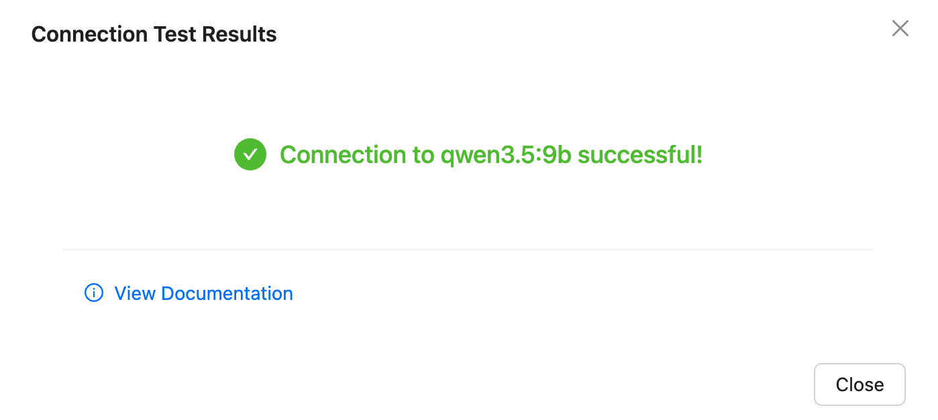Viewport: 938px width, 420px height.
Task: Click the Connection Test Results title
Action: pyautogui.click(x=154, y=34)
